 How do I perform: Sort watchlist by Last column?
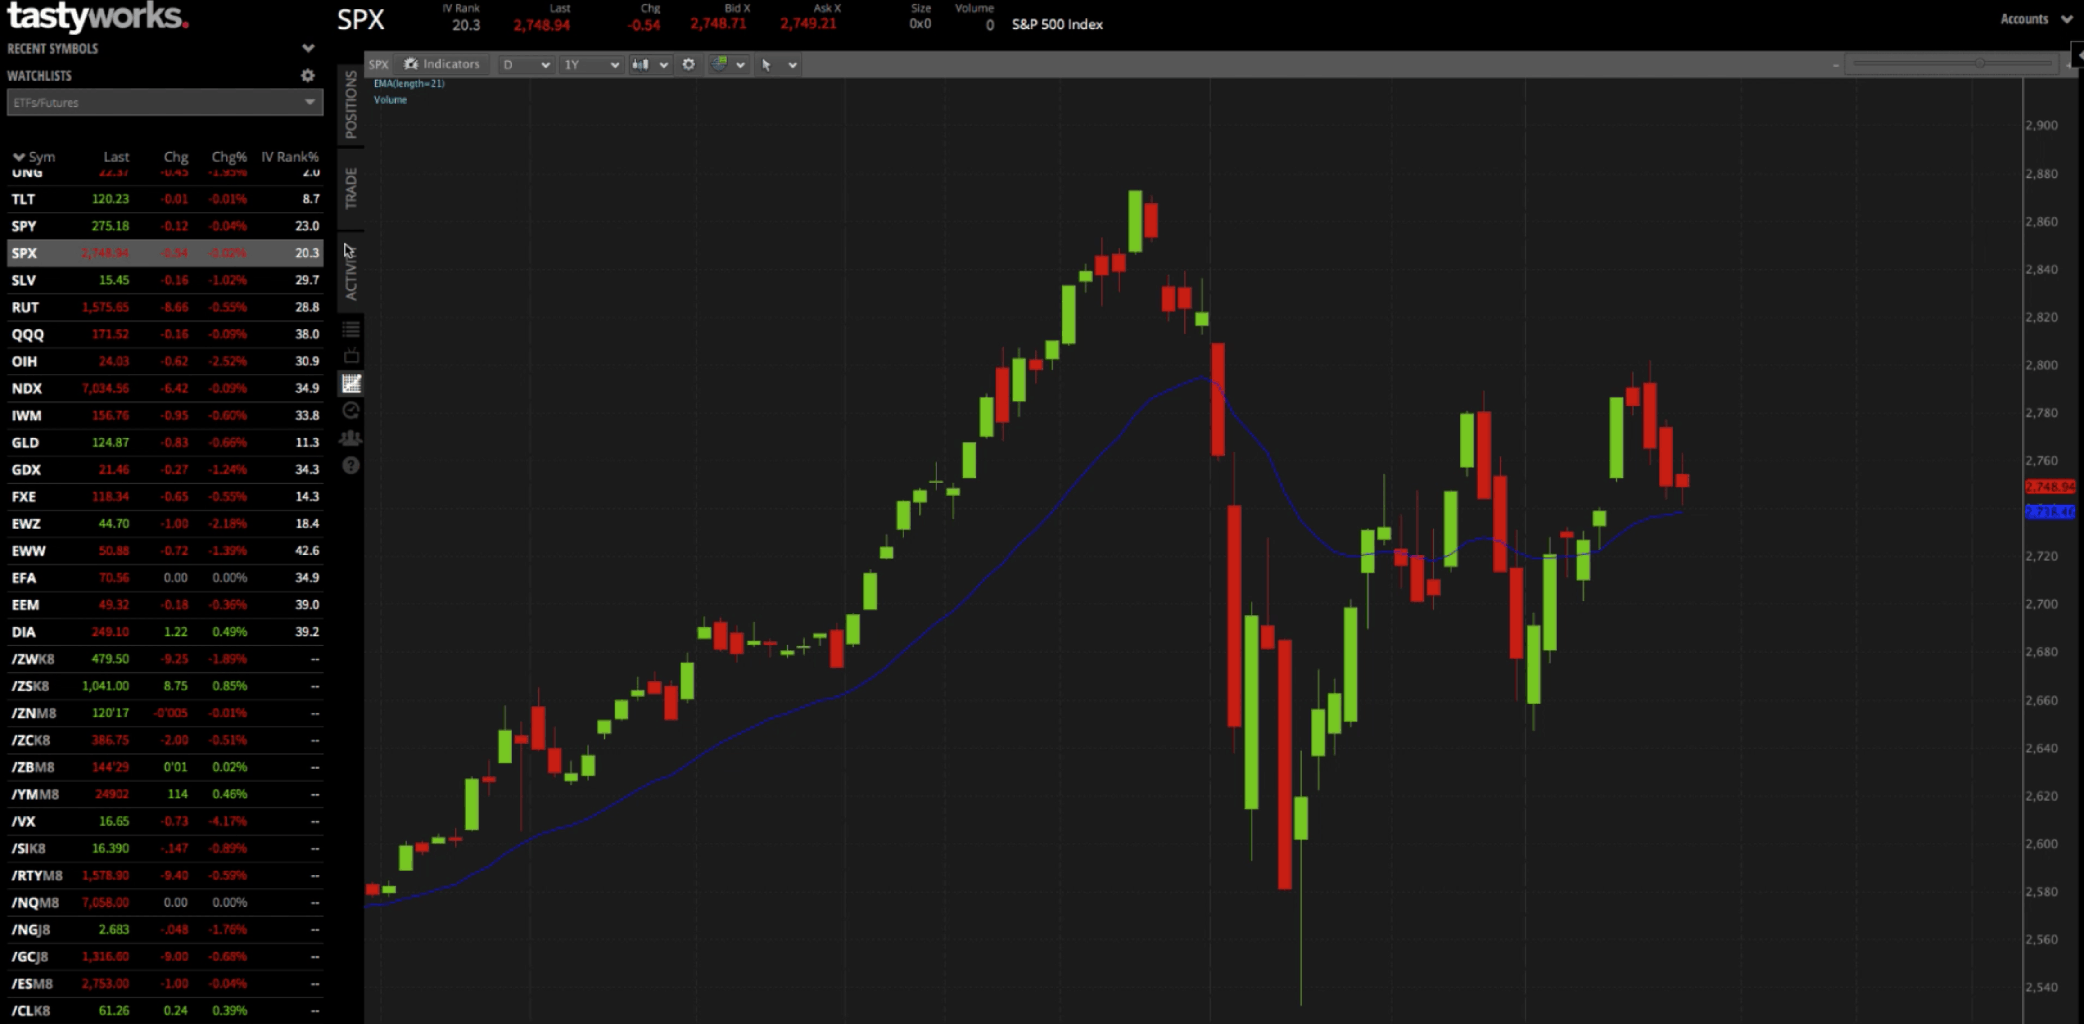coord(116,157)
